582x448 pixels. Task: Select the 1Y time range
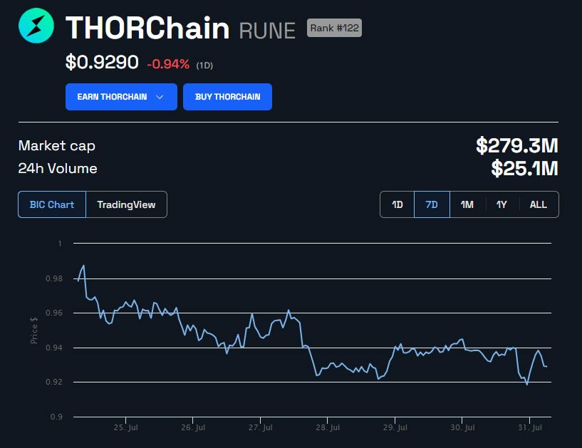point(502,204)
